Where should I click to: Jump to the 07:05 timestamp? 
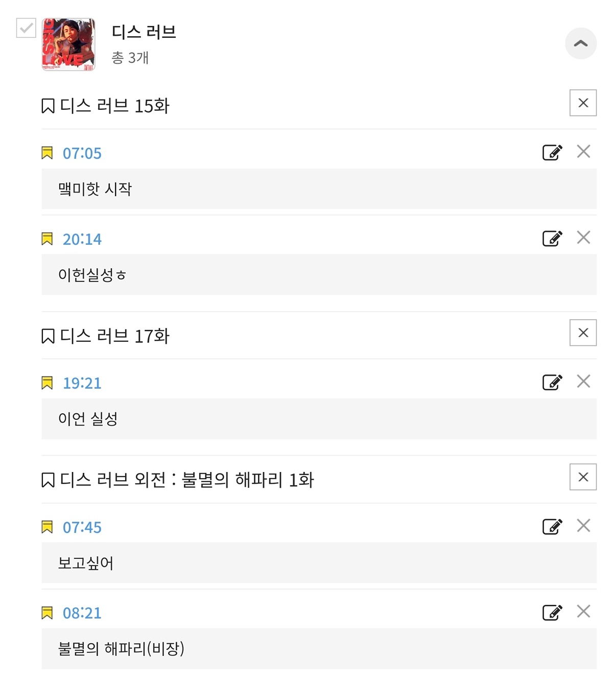coord(82,153)
